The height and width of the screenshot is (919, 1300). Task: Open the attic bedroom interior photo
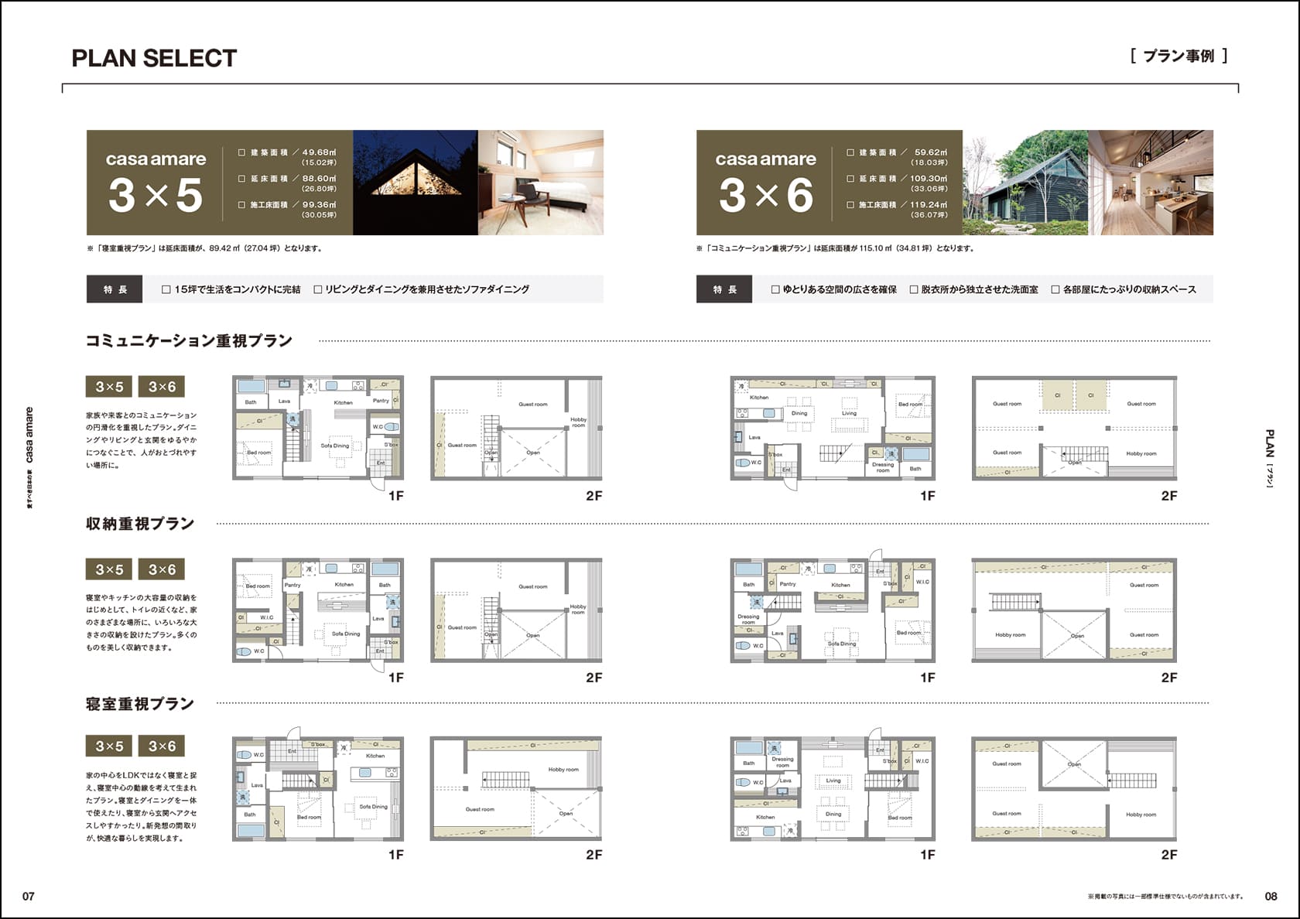541,183
